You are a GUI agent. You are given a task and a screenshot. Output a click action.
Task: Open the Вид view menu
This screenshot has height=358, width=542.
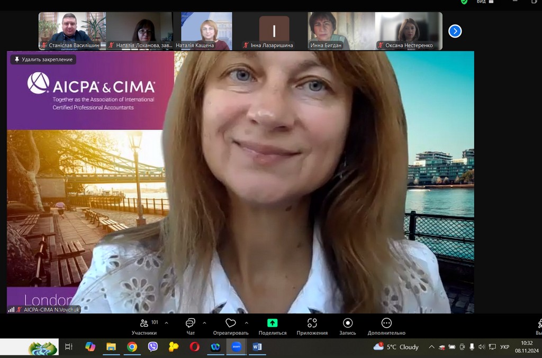[x=481, y=2]
